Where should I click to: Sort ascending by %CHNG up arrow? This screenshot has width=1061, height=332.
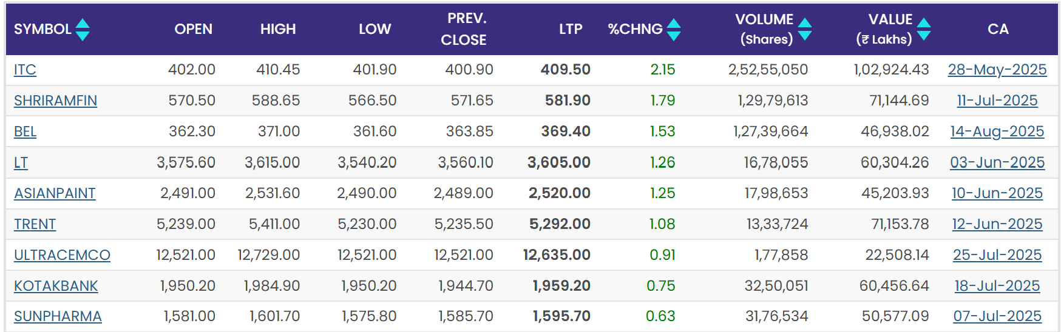674,24
